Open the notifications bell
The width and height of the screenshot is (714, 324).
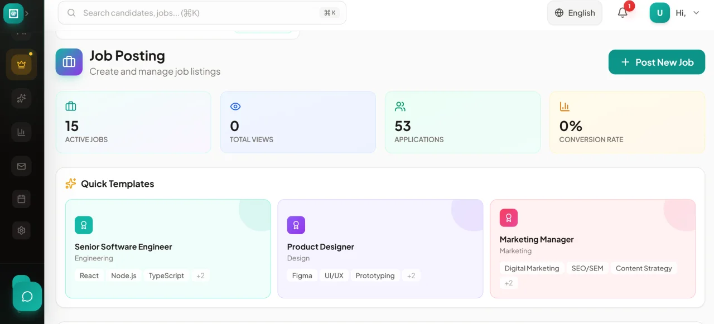pos(623,13)
